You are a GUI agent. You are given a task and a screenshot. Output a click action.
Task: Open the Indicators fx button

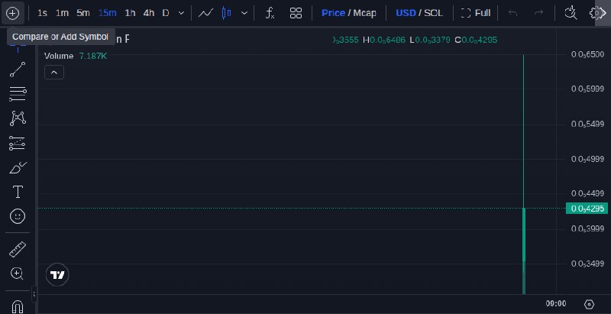point(270,13)
